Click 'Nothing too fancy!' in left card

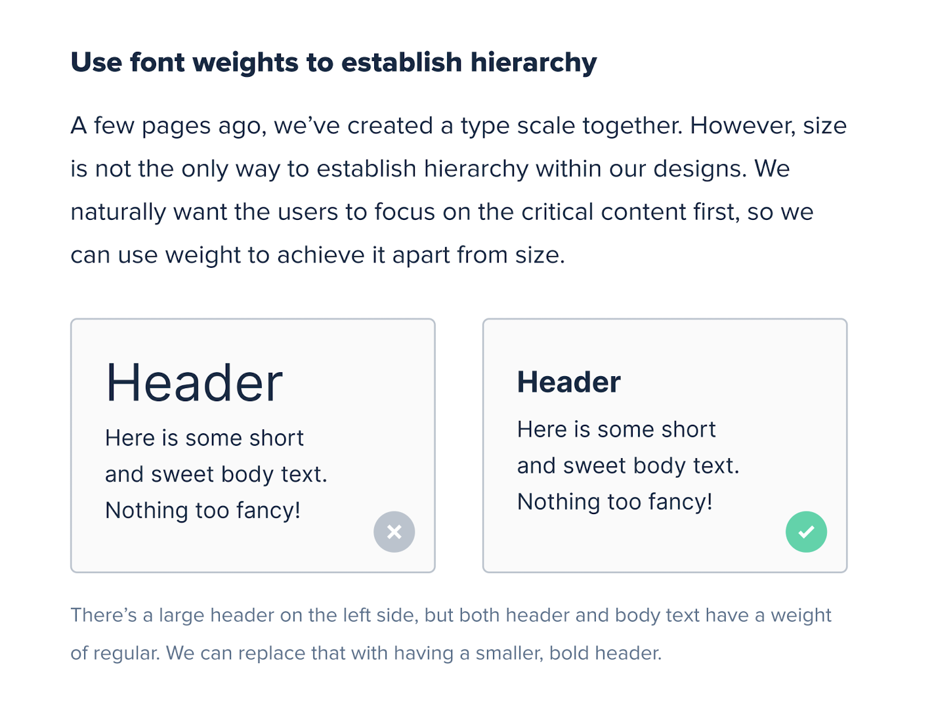(x=203, y=510)
